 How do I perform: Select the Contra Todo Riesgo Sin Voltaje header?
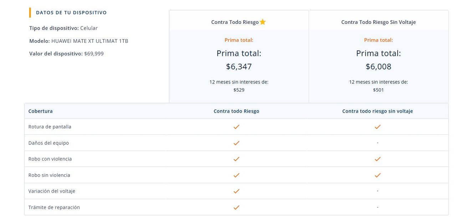tap(378, 22)
